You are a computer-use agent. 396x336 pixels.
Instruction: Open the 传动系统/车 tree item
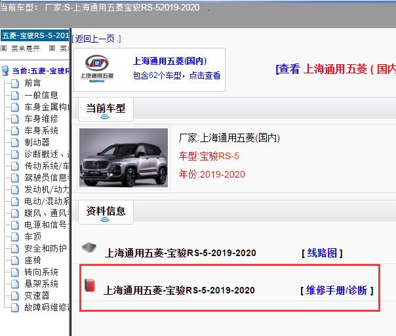pos(47,166)
